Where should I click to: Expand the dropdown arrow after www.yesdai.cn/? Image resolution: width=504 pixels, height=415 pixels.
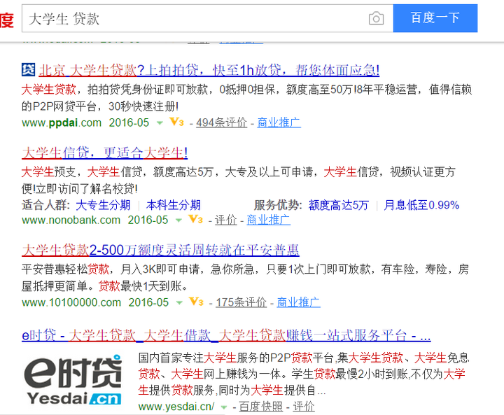click(224, 407)
